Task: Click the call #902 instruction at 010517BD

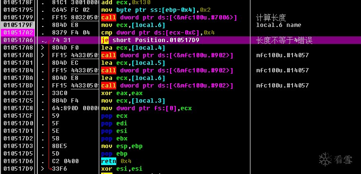Action: pos(167,86)
